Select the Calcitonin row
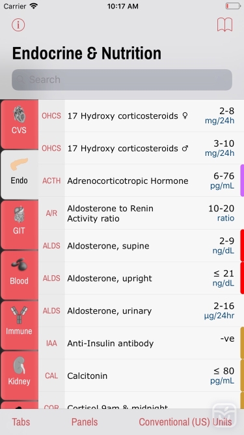 pos(141,376)
